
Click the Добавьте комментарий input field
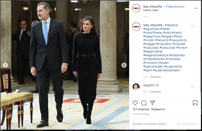tap(153, 124)
